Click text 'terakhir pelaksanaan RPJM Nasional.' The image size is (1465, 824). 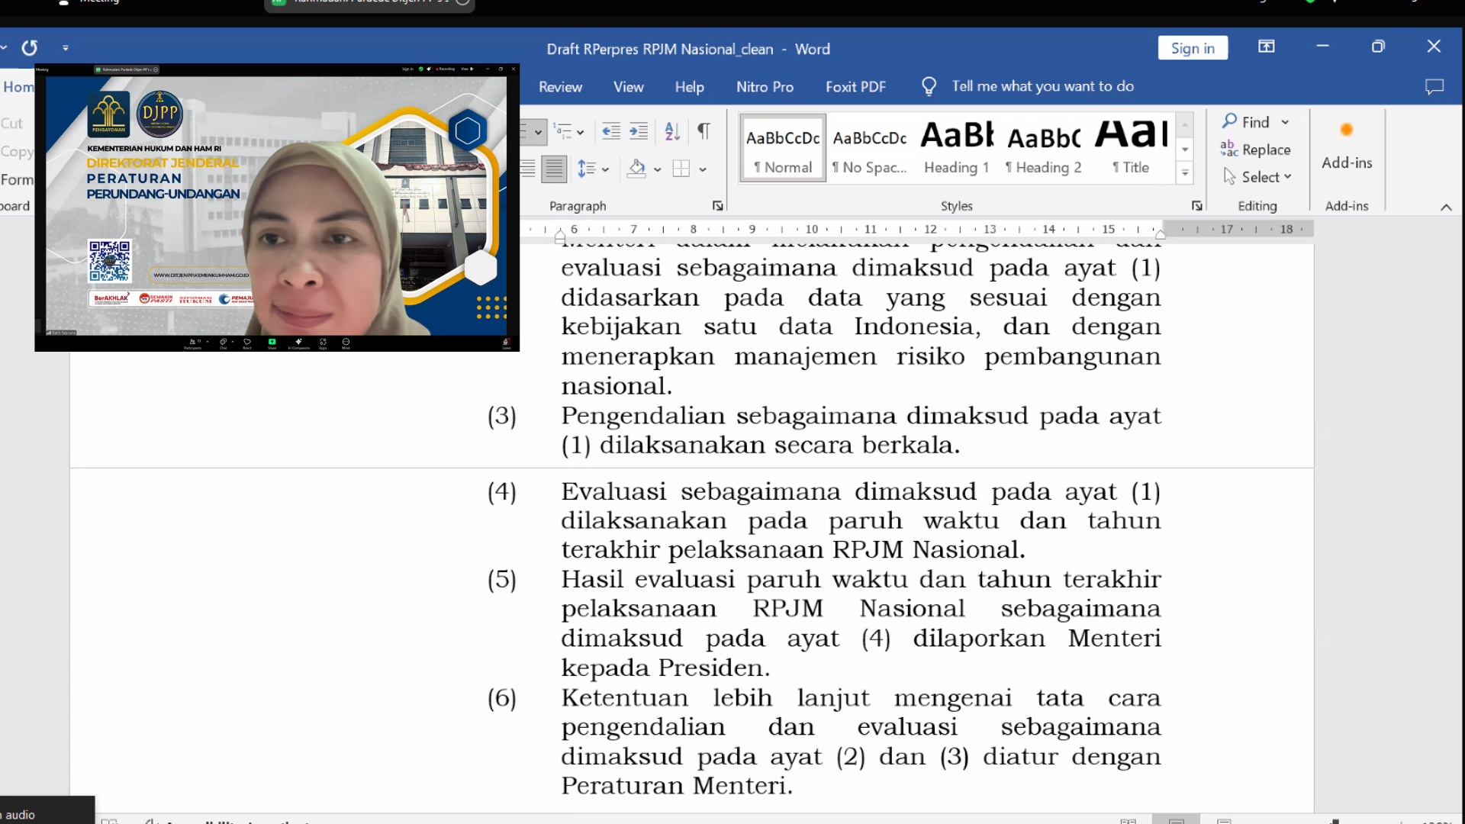[793, 550]
